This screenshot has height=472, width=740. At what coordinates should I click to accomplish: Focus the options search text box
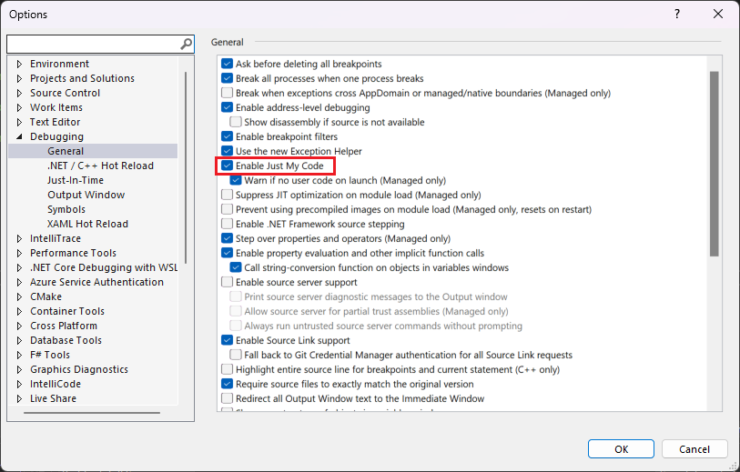point(91,44)
